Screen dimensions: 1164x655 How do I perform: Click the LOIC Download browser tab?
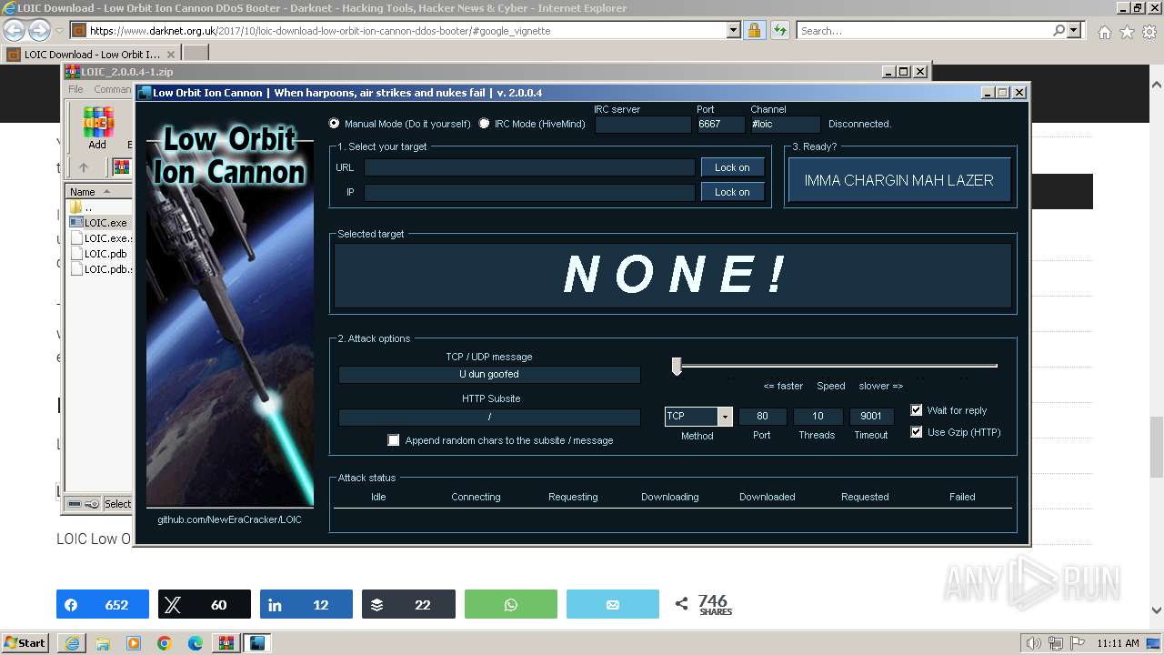(x=91, y=55)
